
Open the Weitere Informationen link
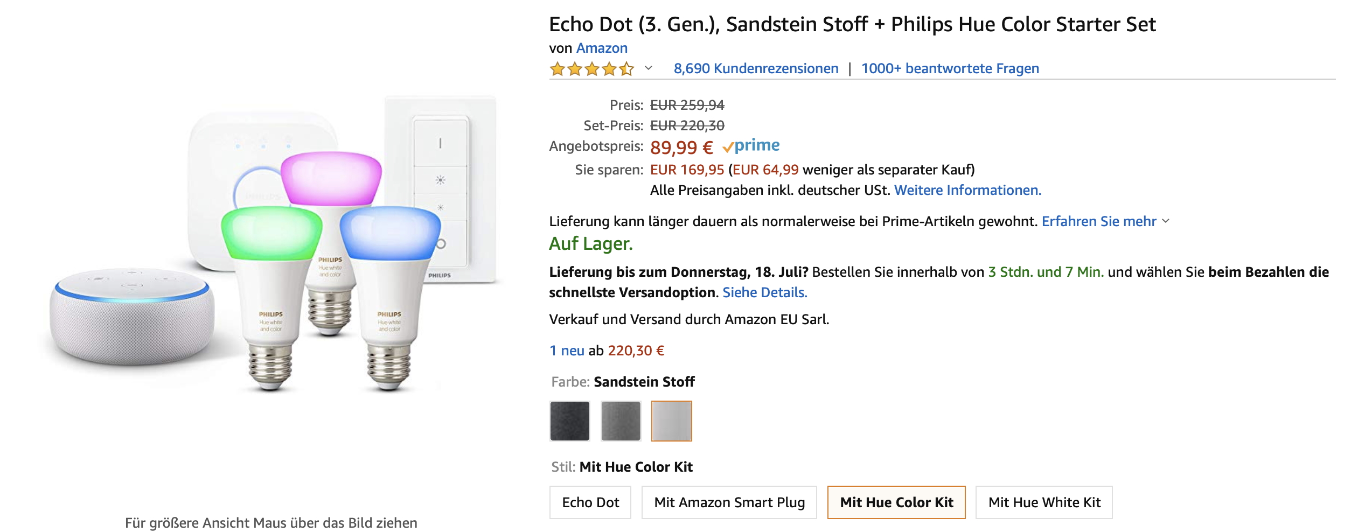(967, 191)
